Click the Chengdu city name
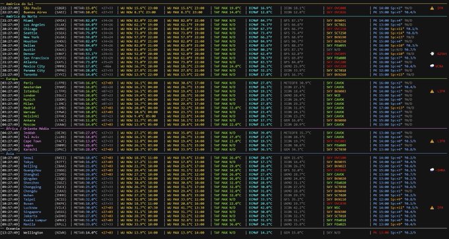The image size is (449, 239). click(30, 191)
